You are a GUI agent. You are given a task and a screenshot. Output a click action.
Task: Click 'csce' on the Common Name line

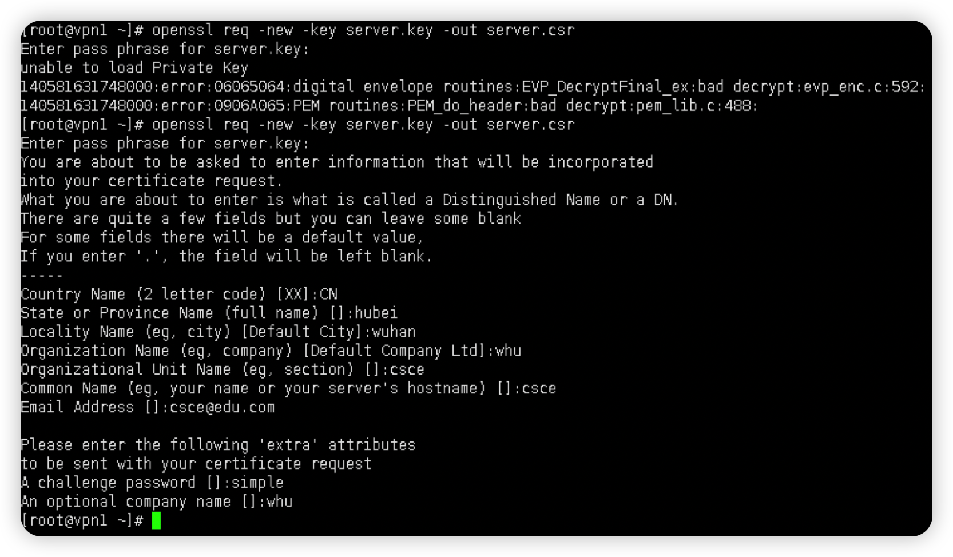[539, 389]
